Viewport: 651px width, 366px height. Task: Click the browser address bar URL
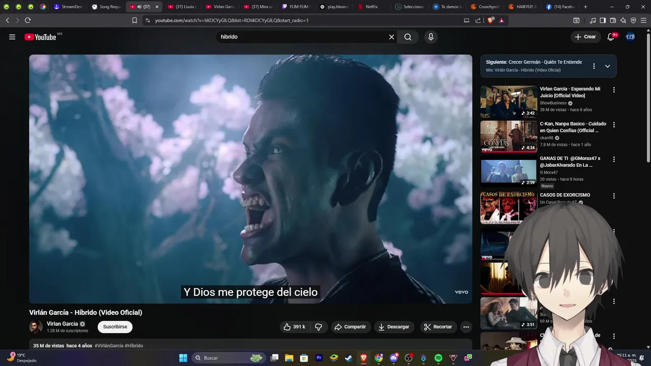(231, 20)
